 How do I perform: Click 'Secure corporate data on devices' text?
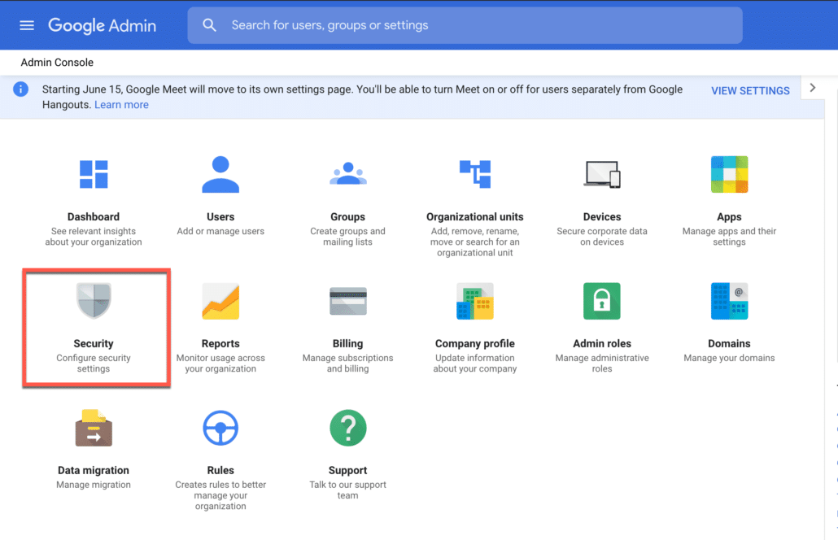pyautogui.click(x=602, y=237)
